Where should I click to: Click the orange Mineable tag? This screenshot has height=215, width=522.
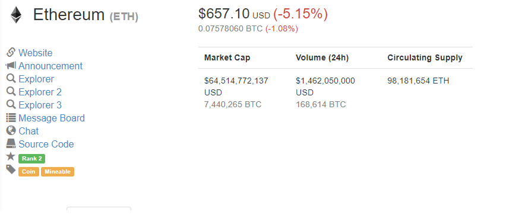coord(58,172)
